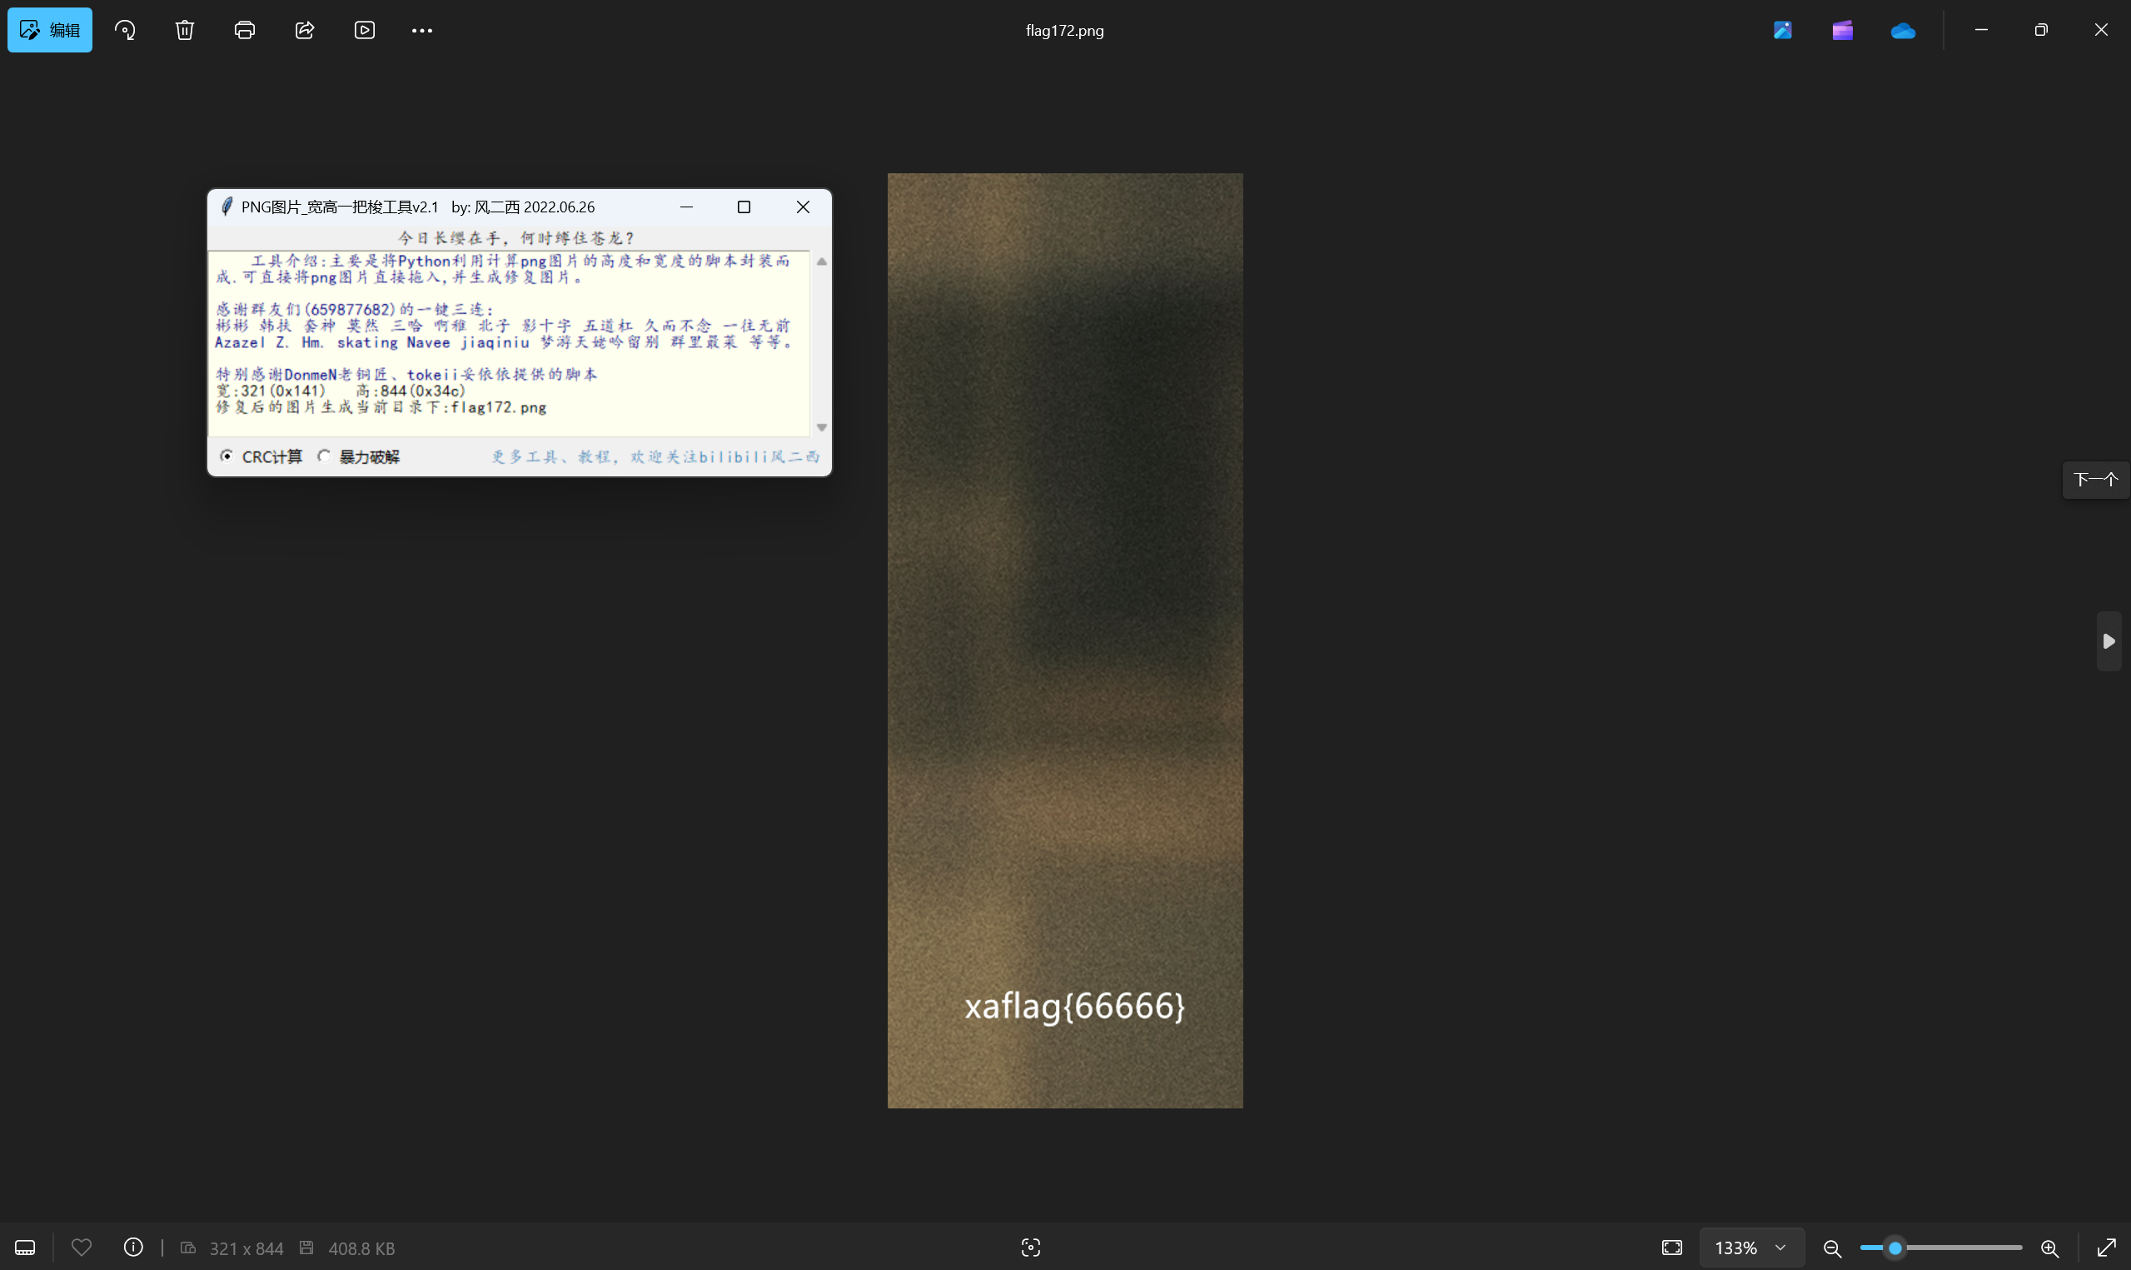Maximize the PNG宽高一把梭 tool window
The width and height of the screenshot is (2131, 1270).
744,207
